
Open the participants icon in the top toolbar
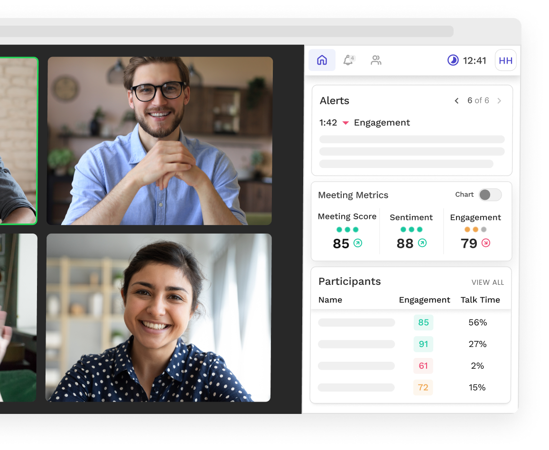[376, 60]
